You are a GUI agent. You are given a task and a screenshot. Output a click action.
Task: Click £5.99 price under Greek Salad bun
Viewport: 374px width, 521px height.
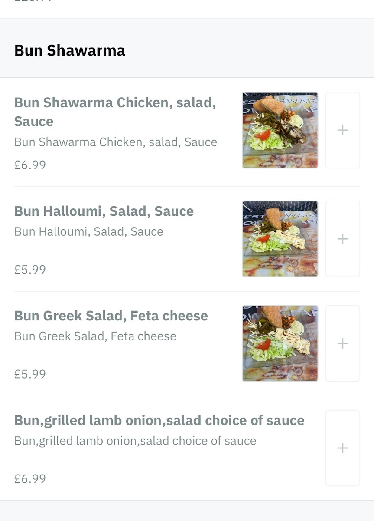(30, 374)
